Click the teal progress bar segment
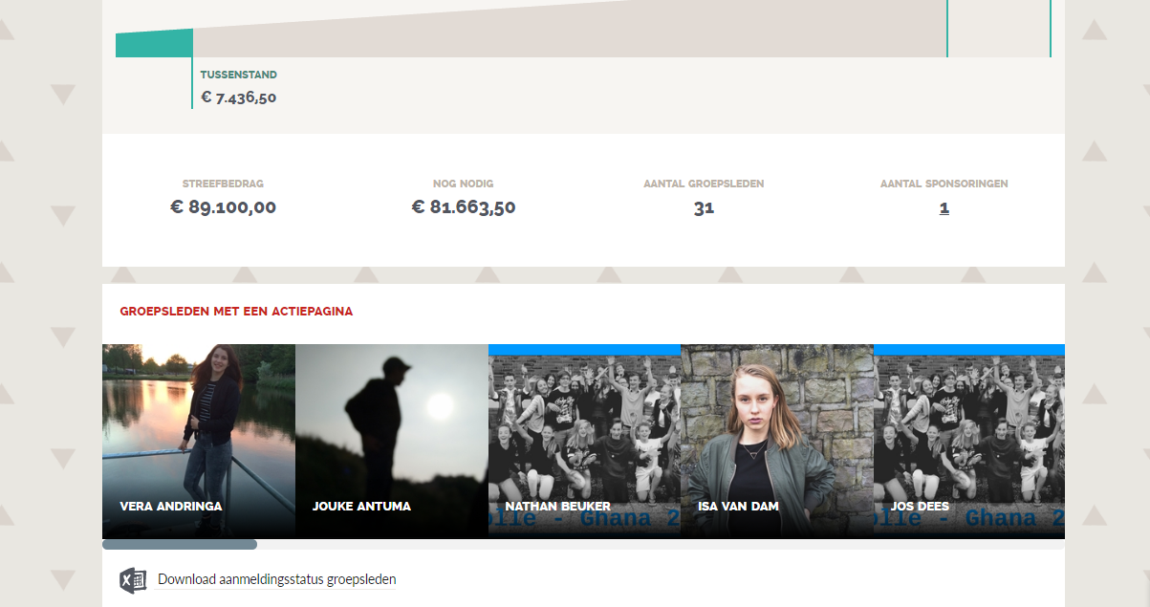This screenshot has height=607, width=1150. (154, 44)
